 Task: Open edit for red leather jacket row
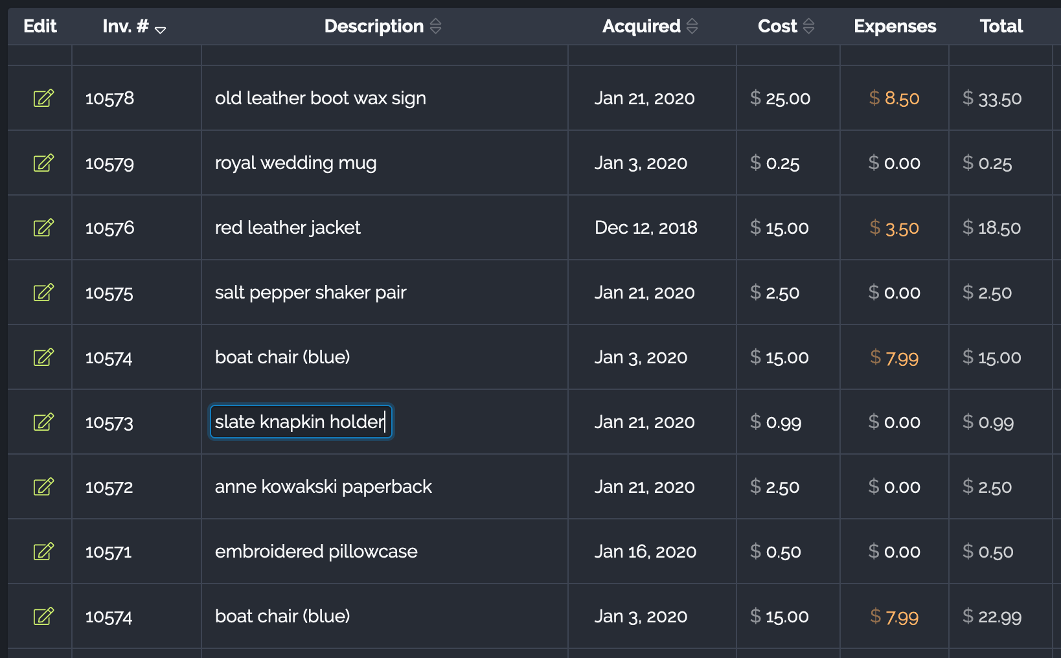(x=43, y=228)
